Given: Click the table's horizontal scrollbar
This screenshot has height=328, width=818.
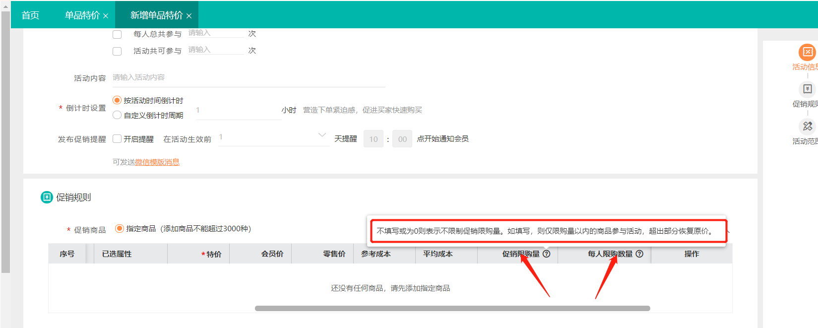Looking at the screenshot, I should pos(452,309).
